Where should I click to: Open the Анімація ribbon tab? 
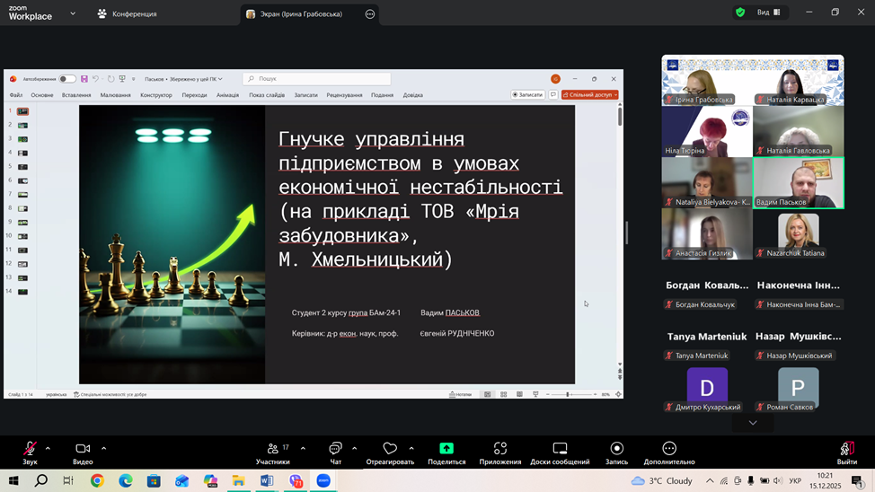coord(227,95)
